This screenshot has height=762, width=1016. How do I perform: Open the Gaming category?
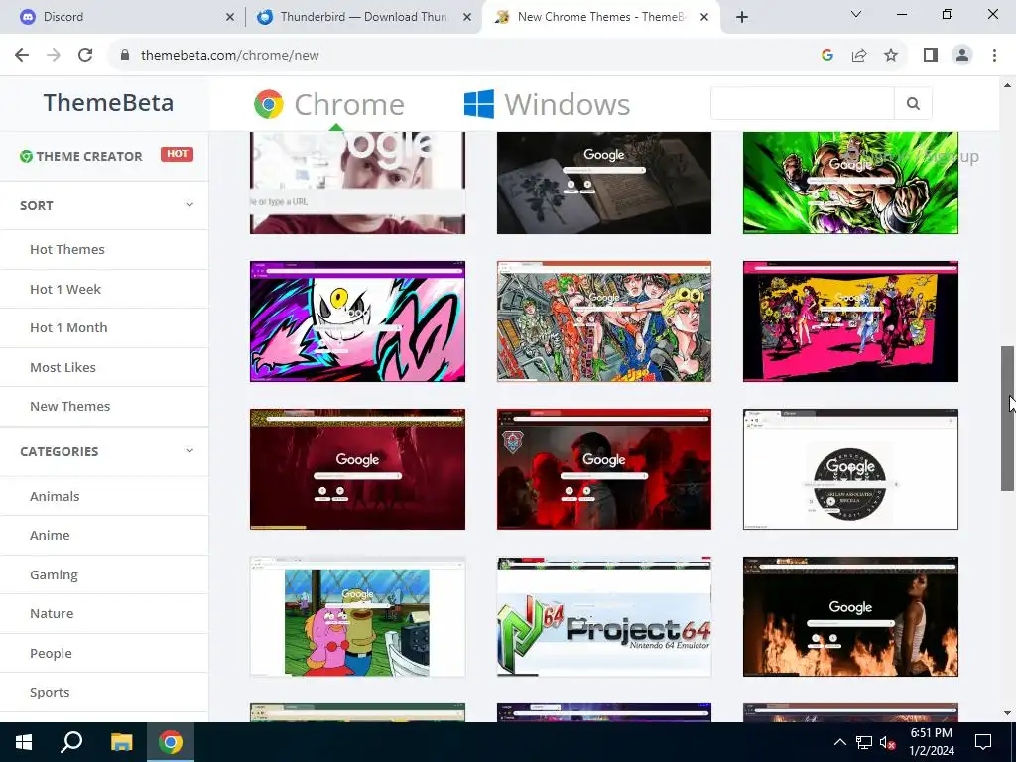pyautogui.click(x=54, y=574)
